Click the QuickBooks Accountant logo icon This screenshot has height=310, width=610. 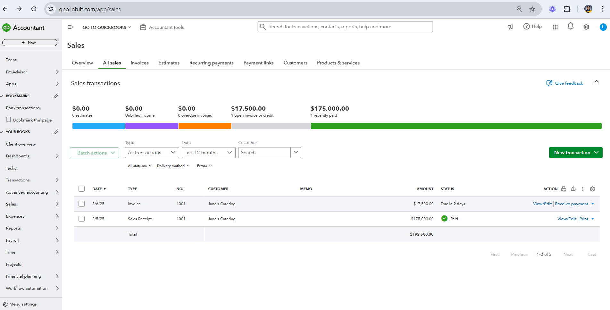click(x=6, y=28)
